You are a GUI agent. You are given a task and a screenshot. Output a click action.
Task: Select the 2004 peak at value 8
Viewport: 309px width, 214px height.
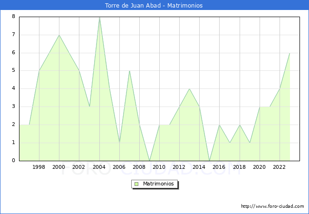tap(99, 17)
